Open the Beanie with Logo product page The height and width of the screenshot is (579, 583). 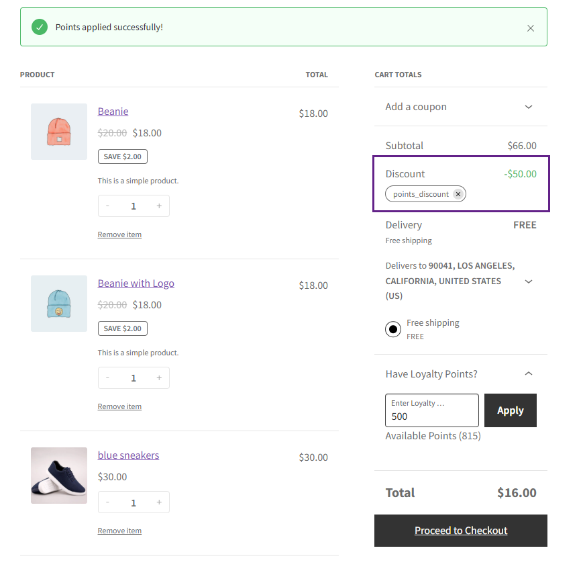pos(136,283)
